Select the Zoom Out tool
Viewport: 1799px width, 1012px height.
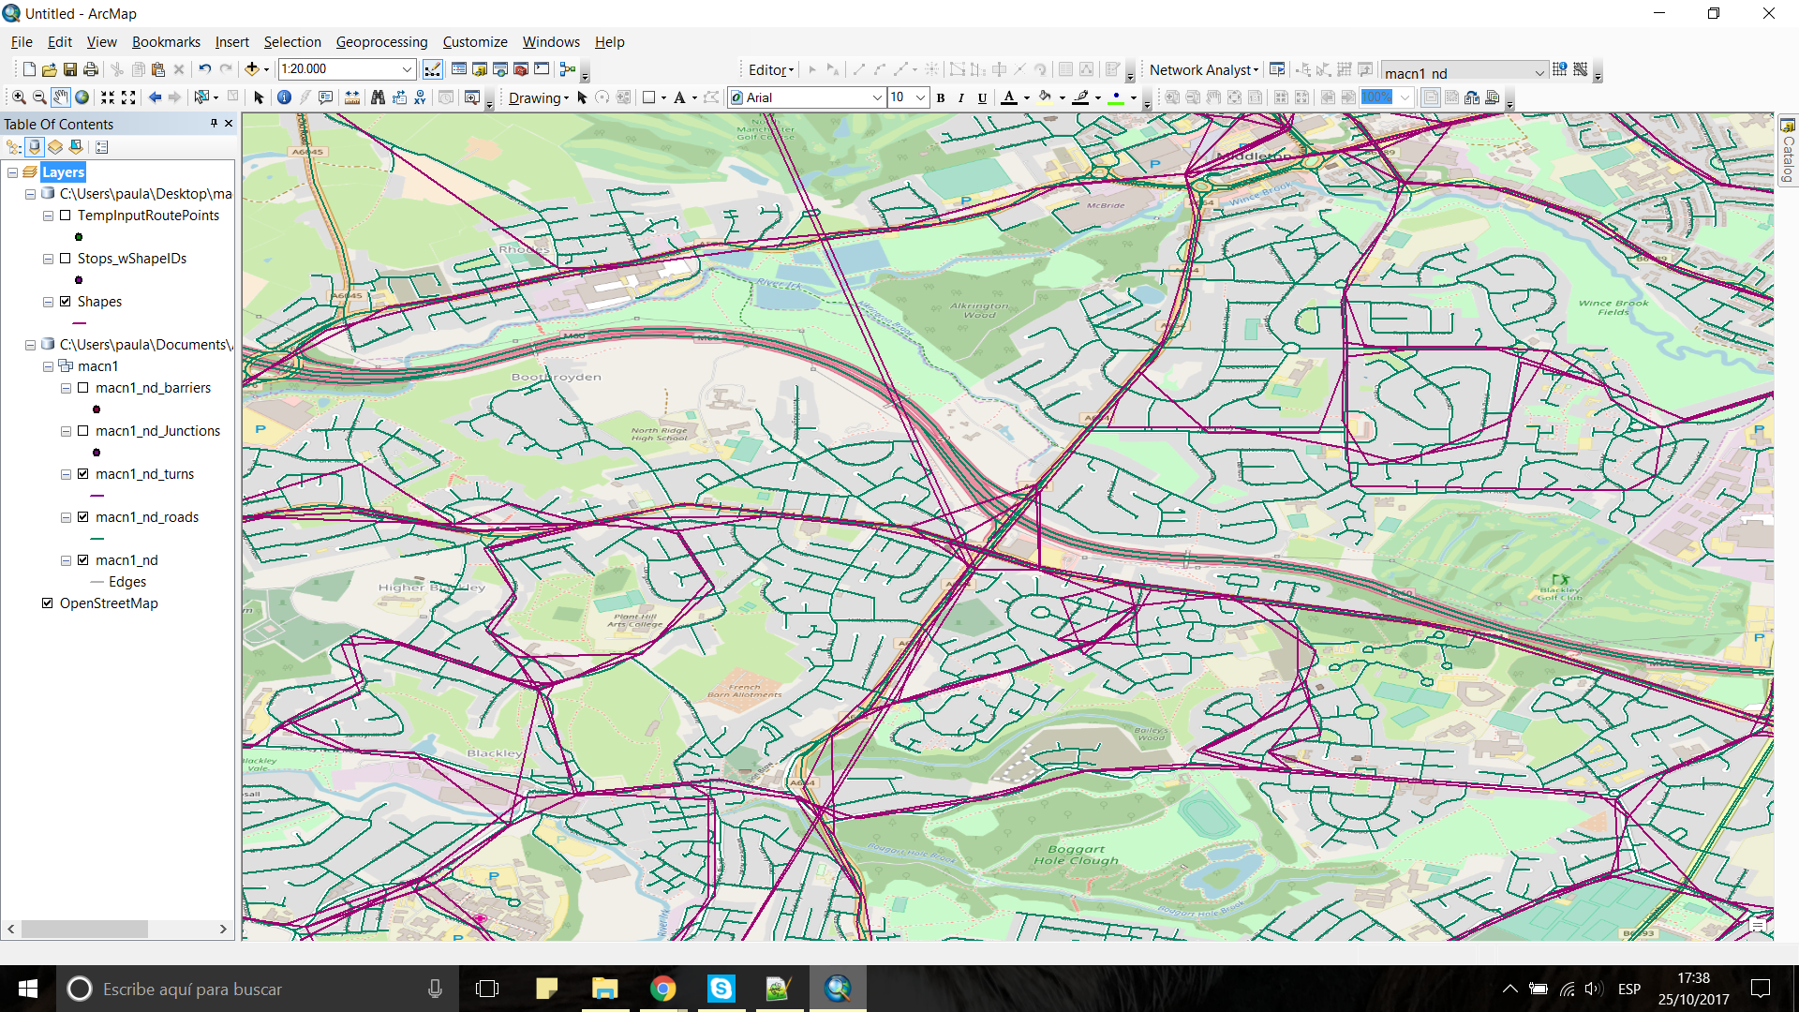point(39,97)
